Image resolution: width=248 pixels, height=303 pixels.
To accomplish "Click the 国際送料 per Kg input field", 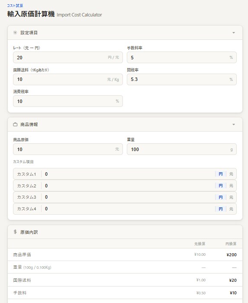I will [68, 79].
